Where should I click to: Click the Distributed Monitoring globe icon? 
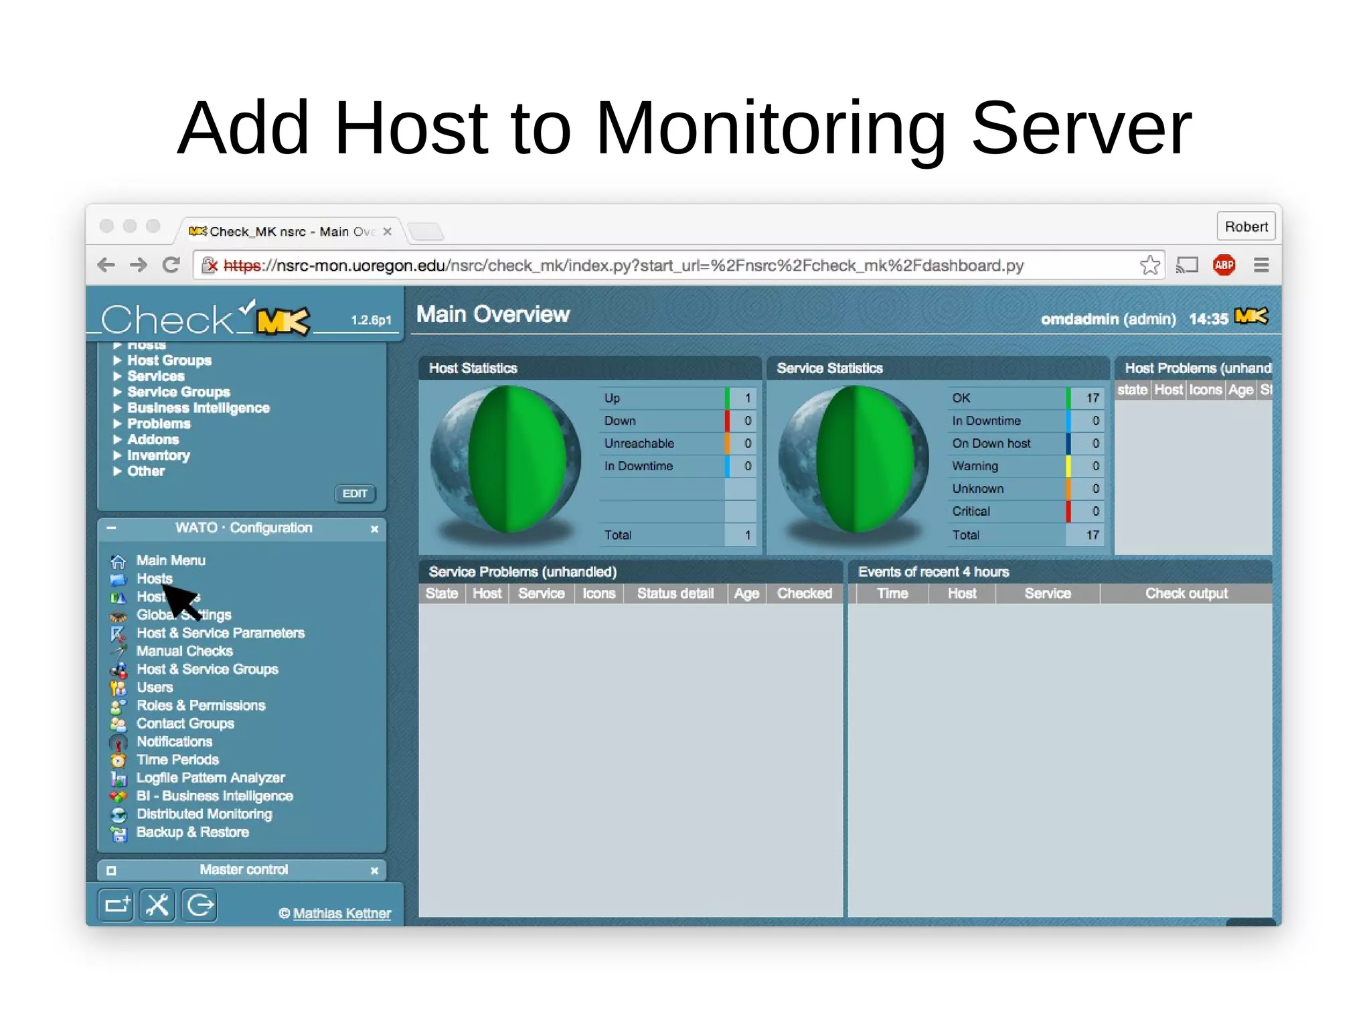pos(118,814)
